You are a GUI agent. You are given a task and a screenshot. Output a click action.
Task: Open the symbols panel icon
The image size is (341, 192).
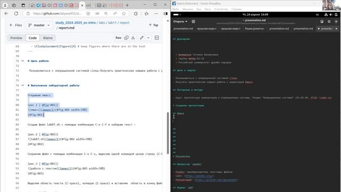click(x=157, y=38)
